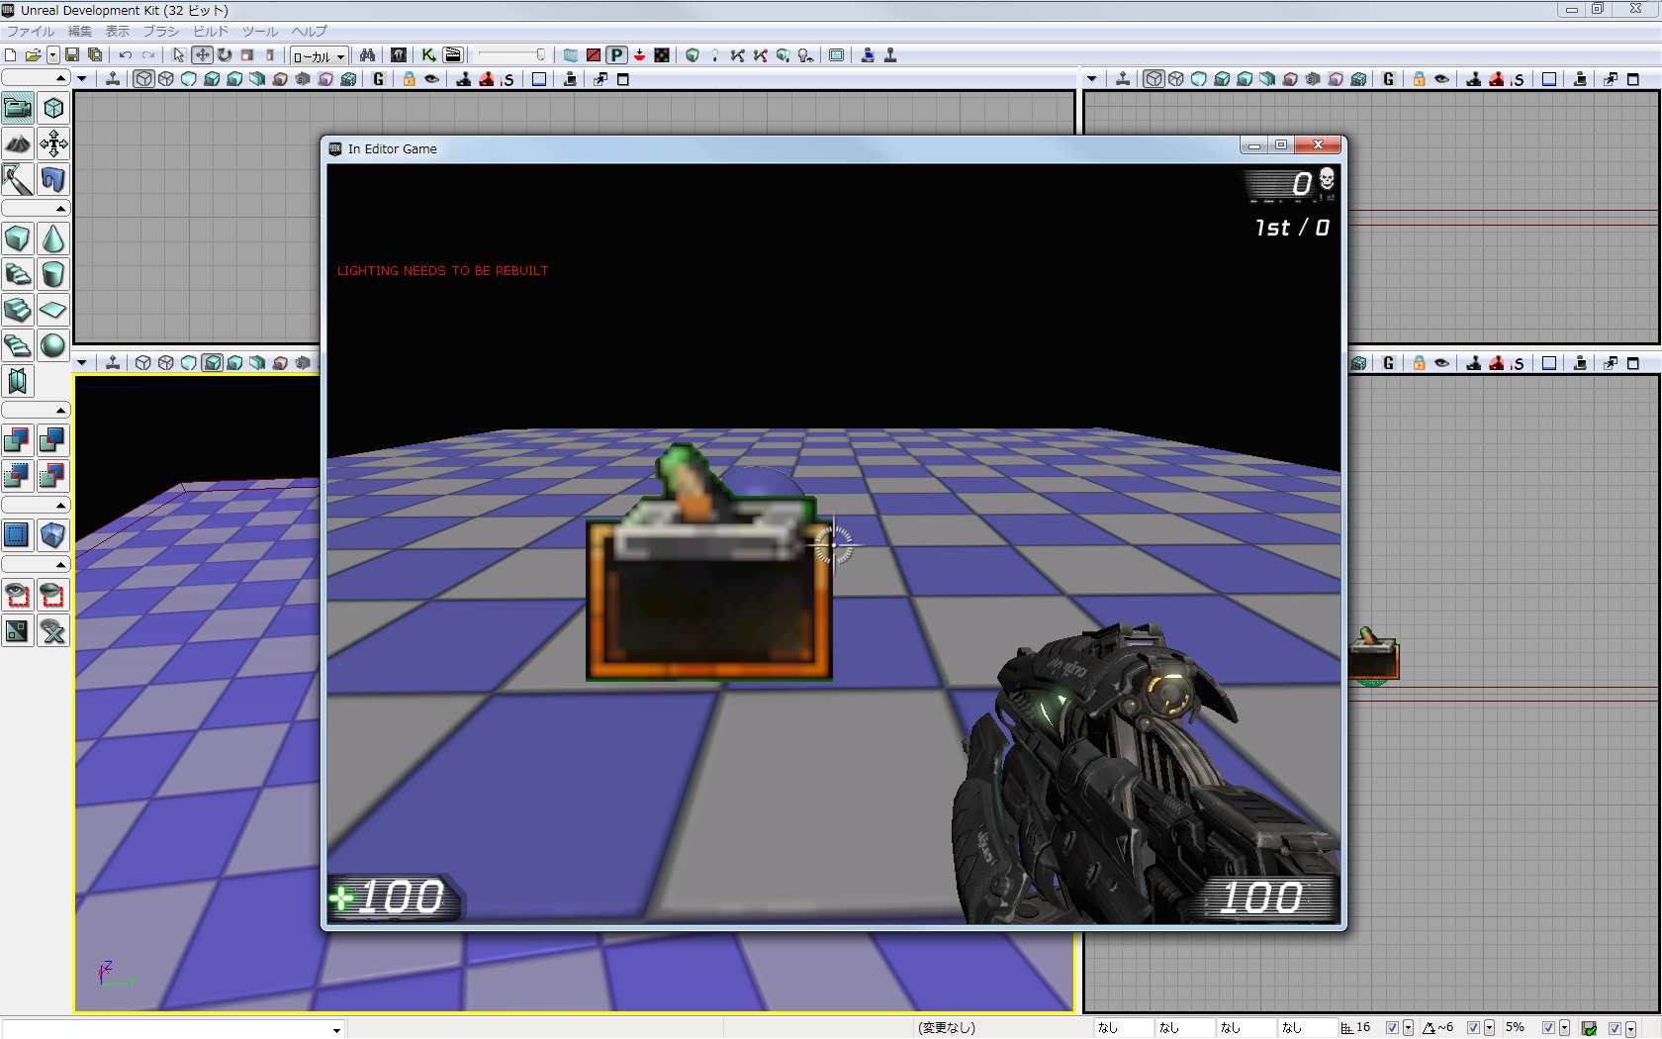
Task: Toggle the rotation snap checkbox
Action: point(1473,1028)
